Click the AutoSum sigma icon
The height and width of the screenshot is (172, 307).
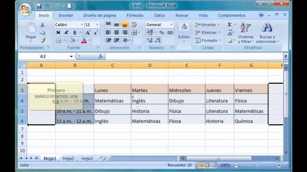point(229,24)
